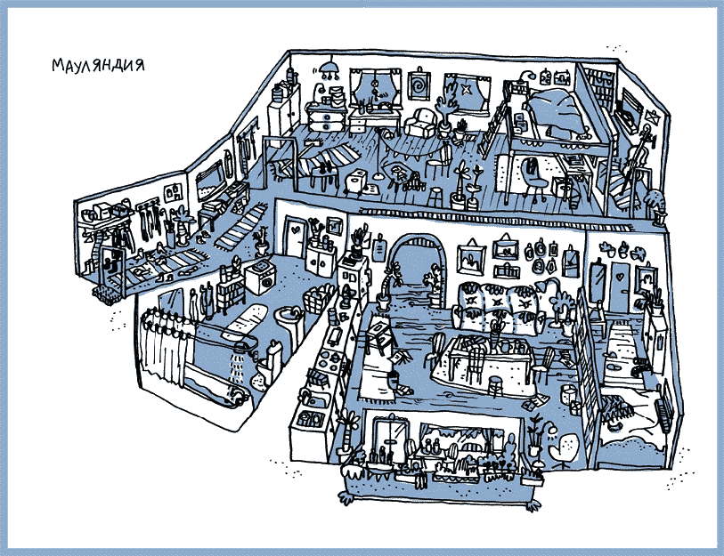Click the laundry basket near the bathroom doorway
Image resolution: width=724 pixels, height=556 pixels.
tap(319, 299)
